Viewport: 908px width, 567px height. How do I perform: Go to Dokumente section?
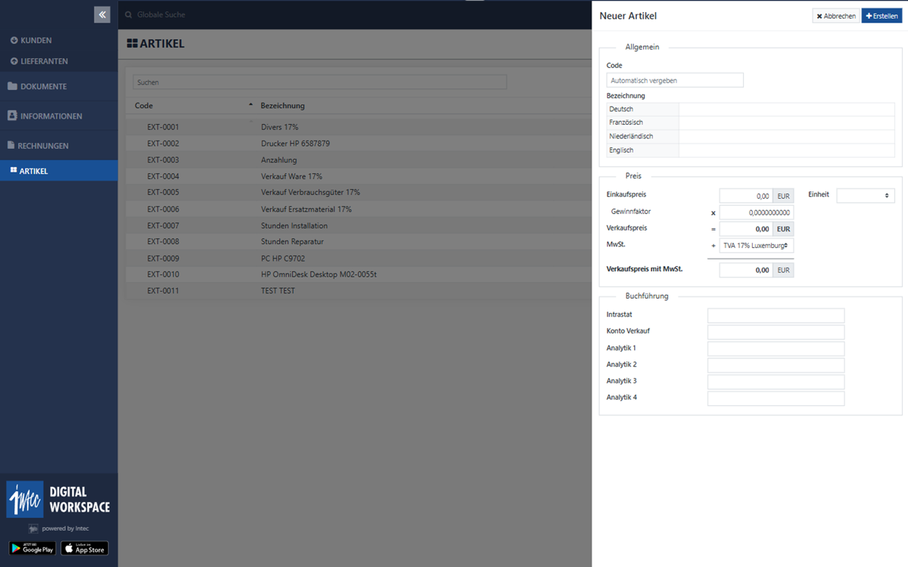43,86
